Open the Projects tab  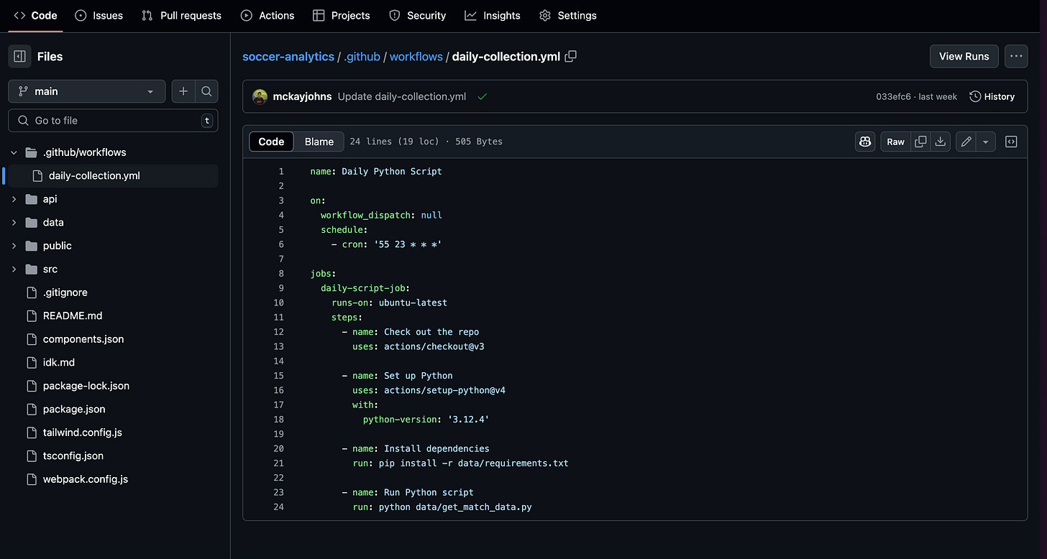(x=342, y=15)
